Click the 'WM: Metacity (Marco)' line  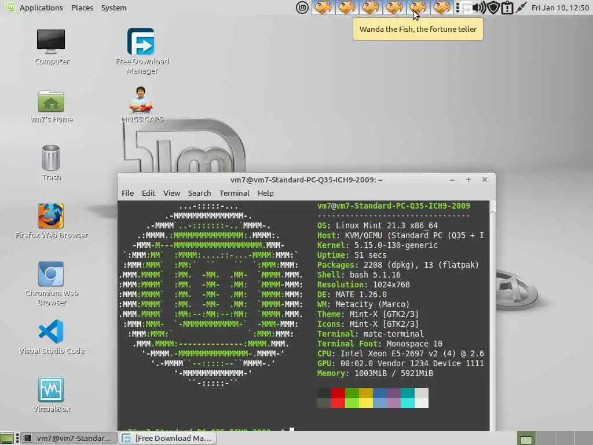click(363, 304)
